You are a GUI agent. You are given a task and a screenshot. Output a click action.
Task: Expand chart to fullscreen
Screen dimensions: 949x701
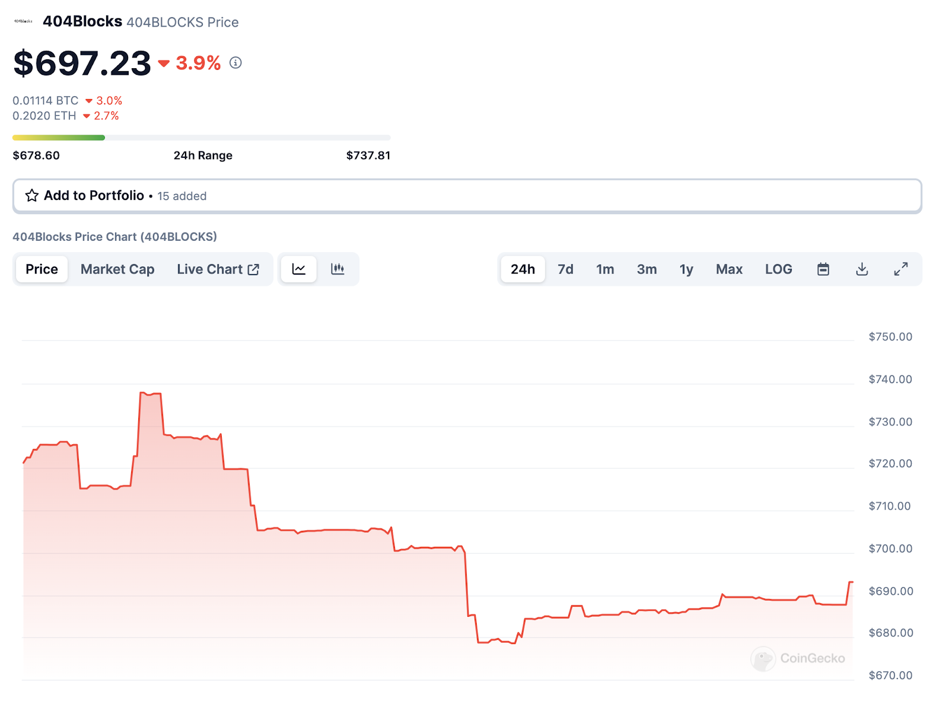coord(901,269)
